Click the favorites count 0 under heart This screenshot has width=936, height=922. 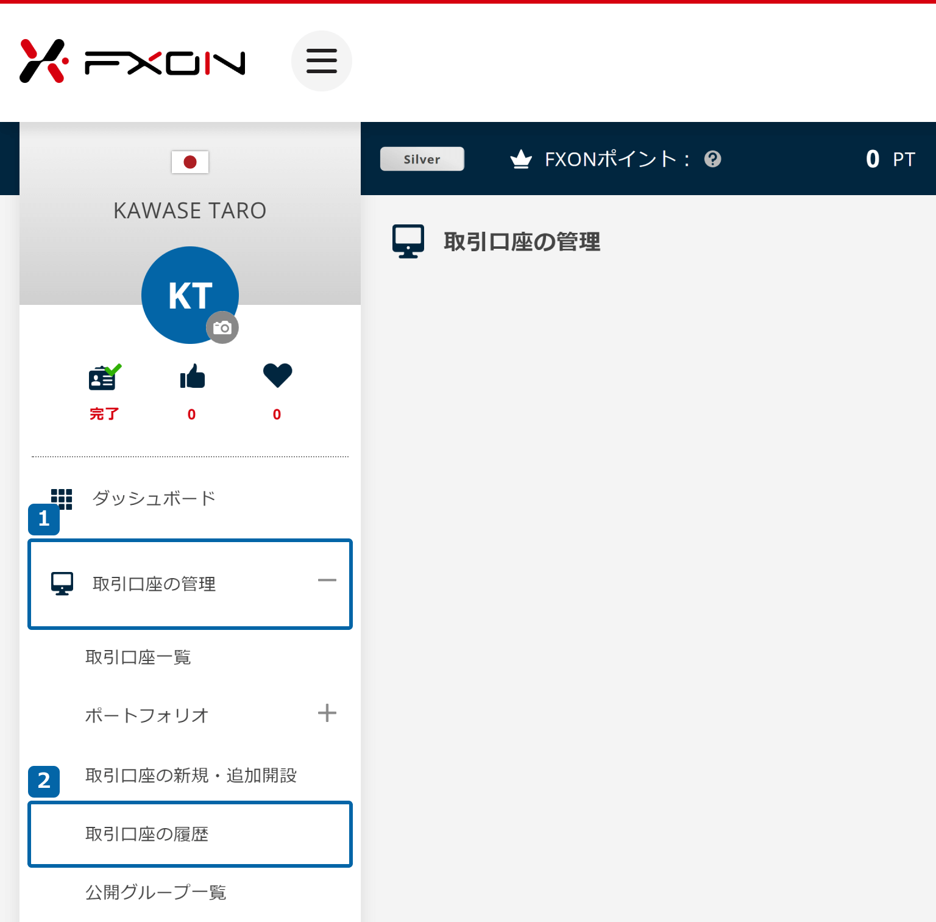pos(277,415)
